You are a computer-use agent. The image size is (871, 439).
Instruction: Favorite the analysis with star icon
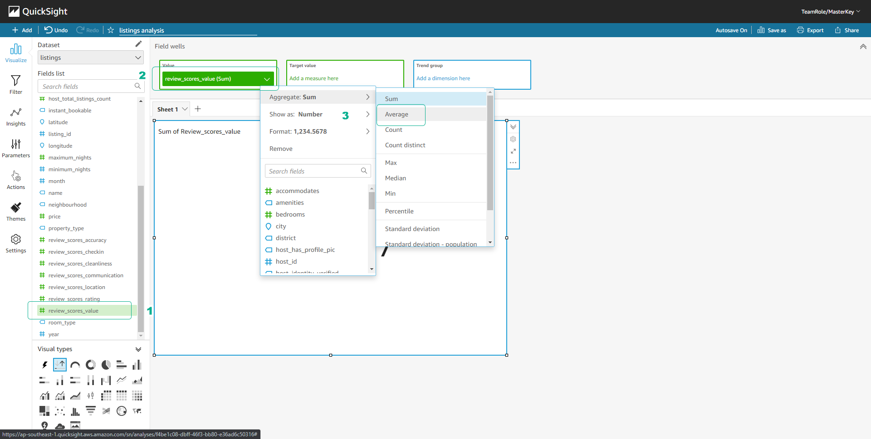tap(111, 30)
